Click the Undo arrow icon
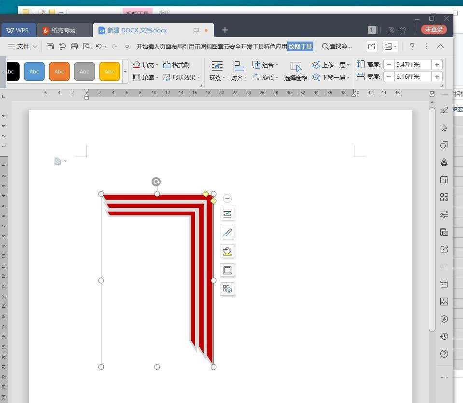This screenshot has height=403, width=463. tap(98, 46)
